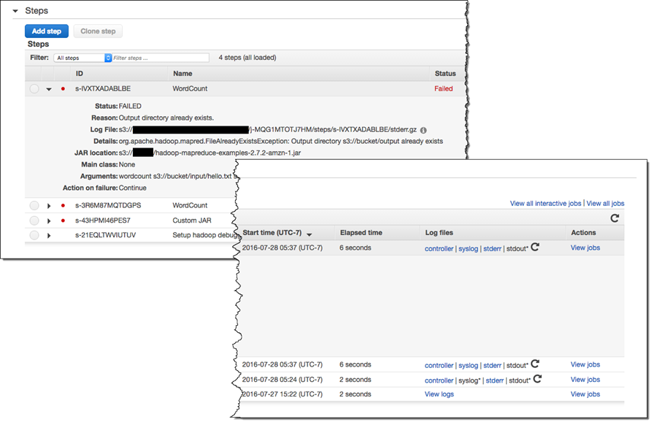Select radio button for step s-IVXTXADABLBE
Image resolution: width=657 pixels, height=433 pixels.
34,89
